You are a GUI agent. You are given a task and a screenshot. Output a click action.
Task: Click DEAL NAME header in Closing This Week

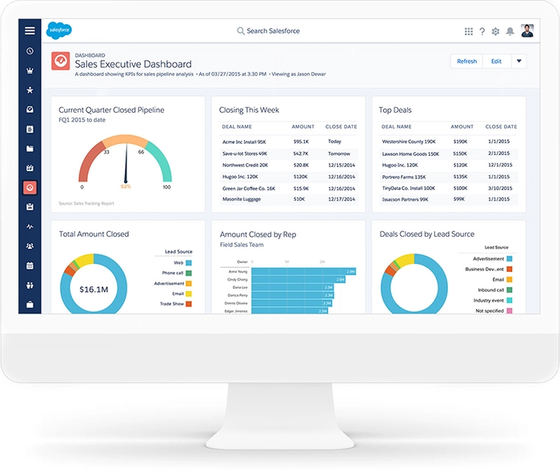pyautogui.click(x=237, y=126)
